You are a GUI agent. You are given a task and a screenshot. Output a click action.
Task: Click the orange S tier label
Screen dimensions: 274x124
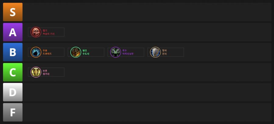click(x=13, y=12)
